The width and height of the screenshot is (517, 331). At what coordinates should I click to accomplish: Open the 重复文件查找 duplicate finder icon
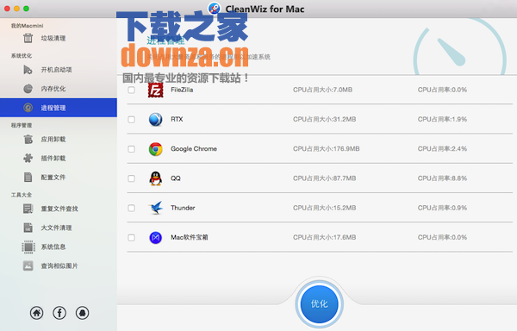click(28, 209)
